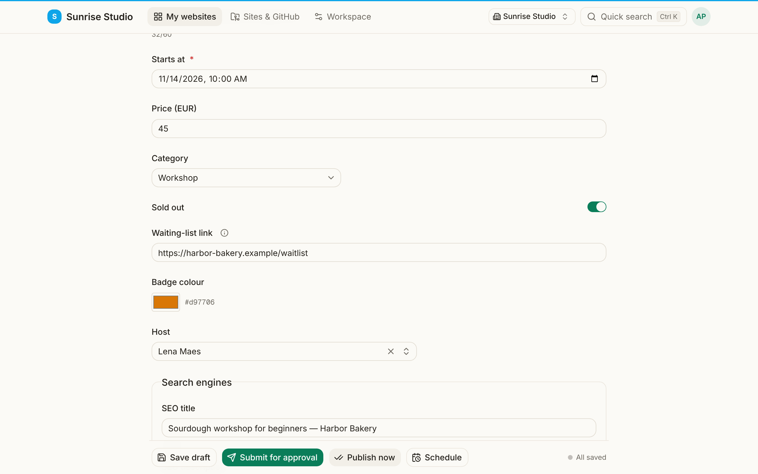Open the Host selector arrows

pos(406,351)
